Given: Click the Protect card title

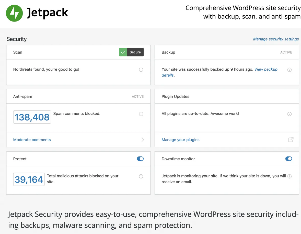Looking at the screenshot, I should pos(20,159).
